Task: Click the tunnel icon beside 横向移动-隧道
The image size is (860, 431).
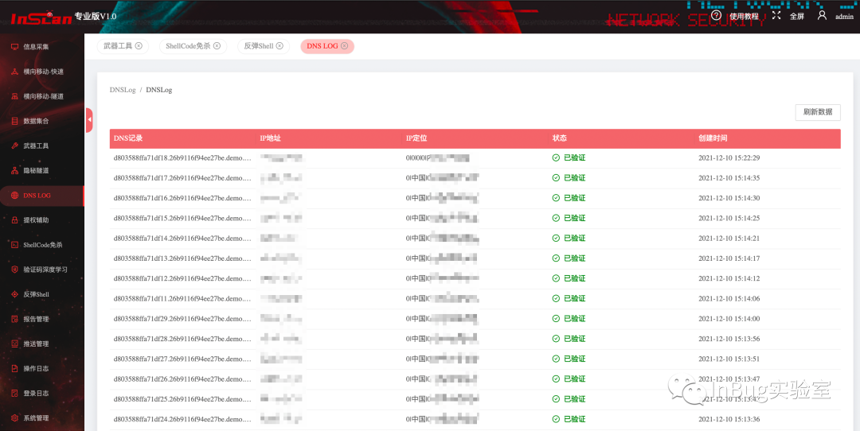Action: [15, 96]
